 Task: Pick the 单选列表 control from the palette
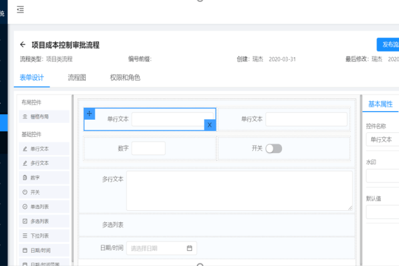click(x=44, y=207)
